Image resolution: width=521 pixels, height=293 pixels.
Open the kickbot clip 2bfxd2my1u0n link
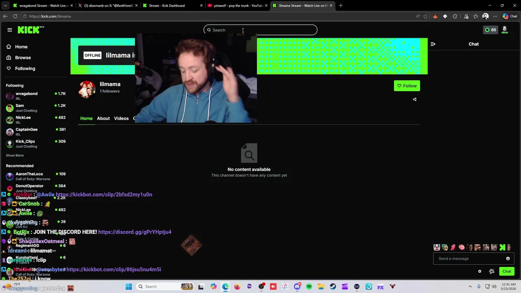click(104, 195)
